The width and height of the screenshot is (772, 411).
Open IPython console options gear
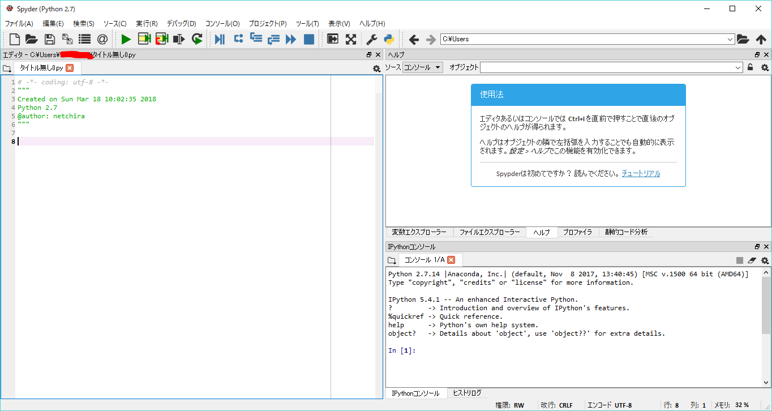click(x=765, y=260)
